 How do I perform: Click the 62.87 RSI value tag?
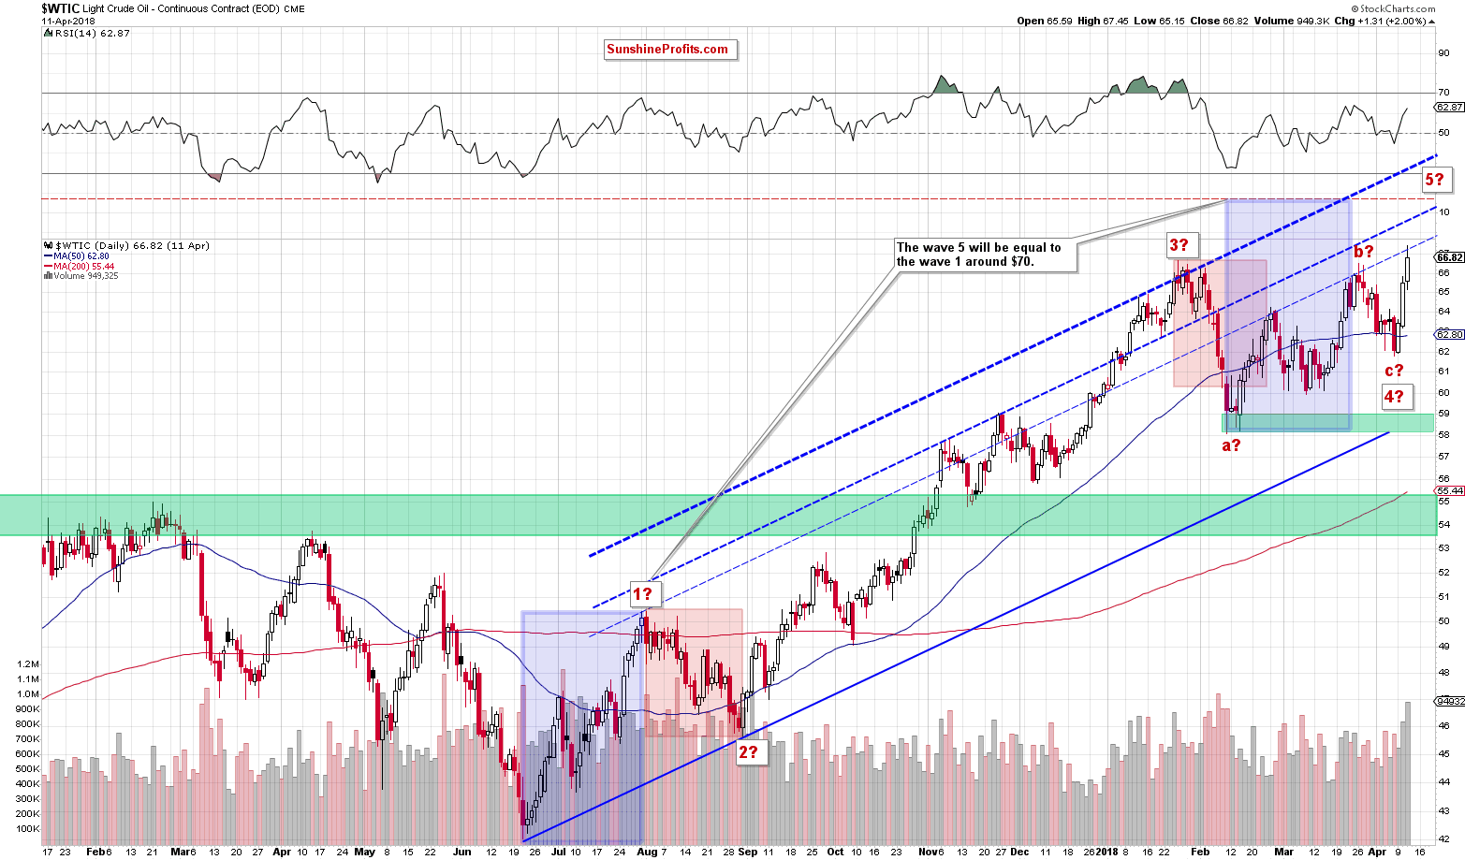pos(1449,107)
